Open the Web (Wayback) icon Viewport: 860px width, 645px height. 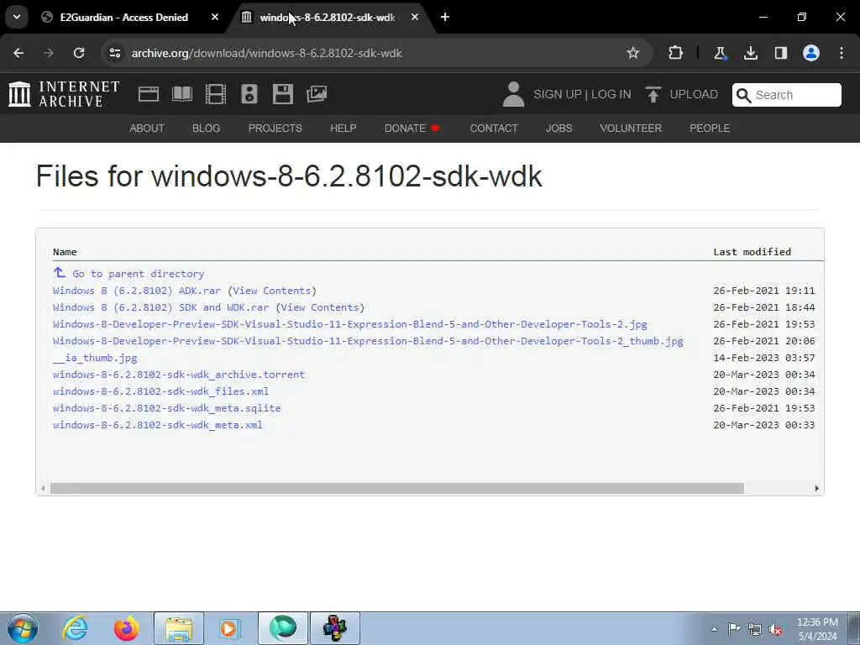149,94
